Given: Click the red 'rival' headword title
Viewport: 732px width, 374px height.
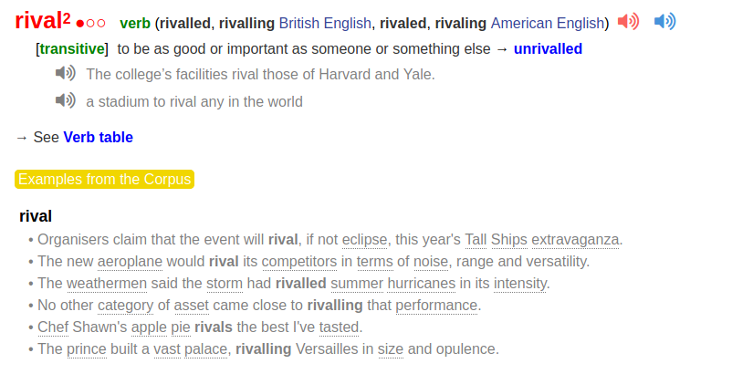Looking at the screenshot, I should [38, 22].
